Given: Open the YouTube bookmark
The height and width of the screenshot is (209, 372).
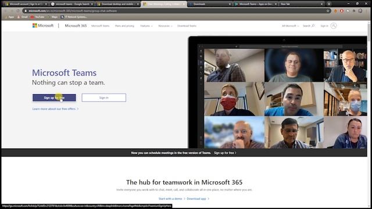Looking at the screenshot, I should (x=37, y=17).
